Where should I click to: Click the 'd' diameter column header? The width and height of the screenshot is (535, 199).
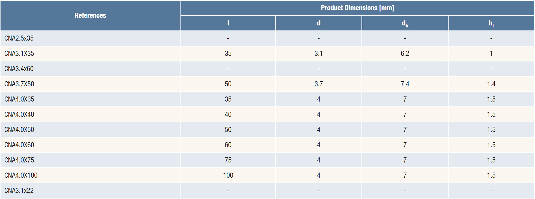[x=318, y=23]
